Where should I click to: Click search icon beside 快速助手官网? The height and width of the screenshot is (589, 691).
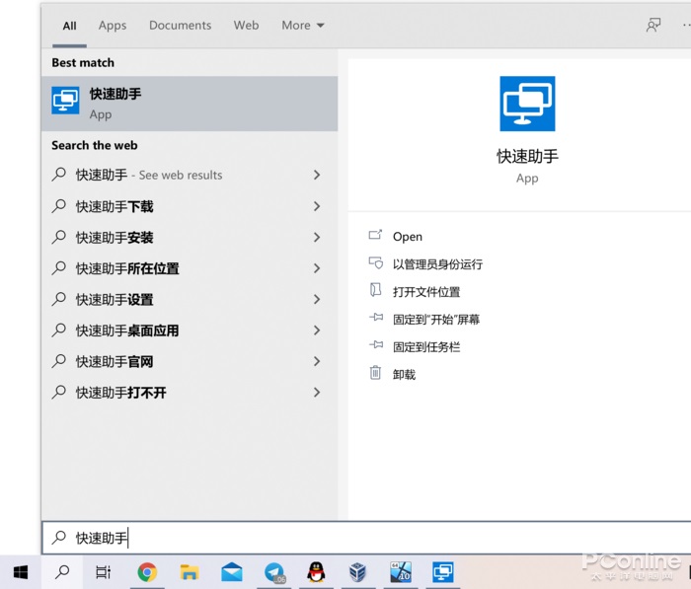click(x=58, y=361)
